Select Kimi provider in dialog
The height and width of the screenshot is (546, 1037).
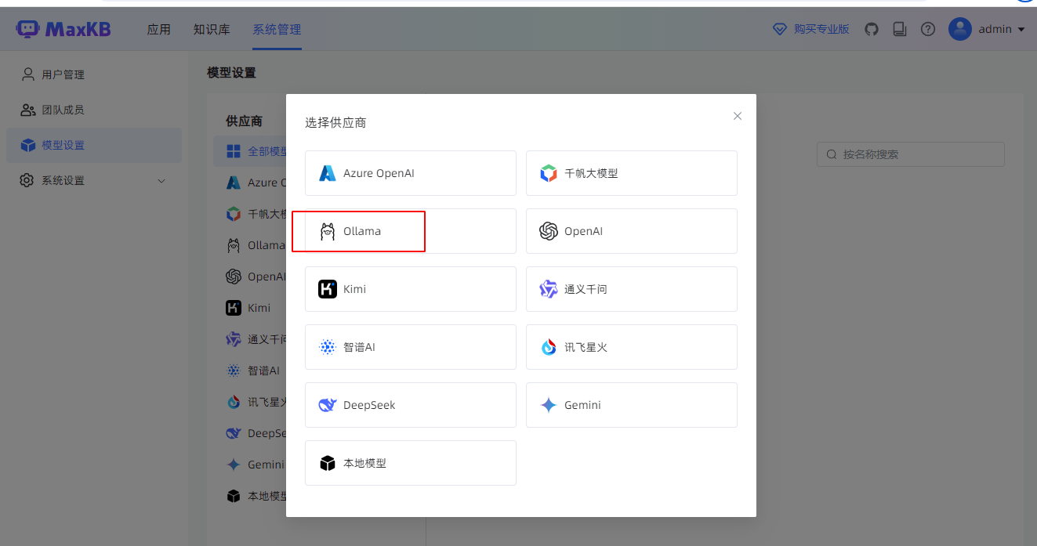[x=410, y=289]
